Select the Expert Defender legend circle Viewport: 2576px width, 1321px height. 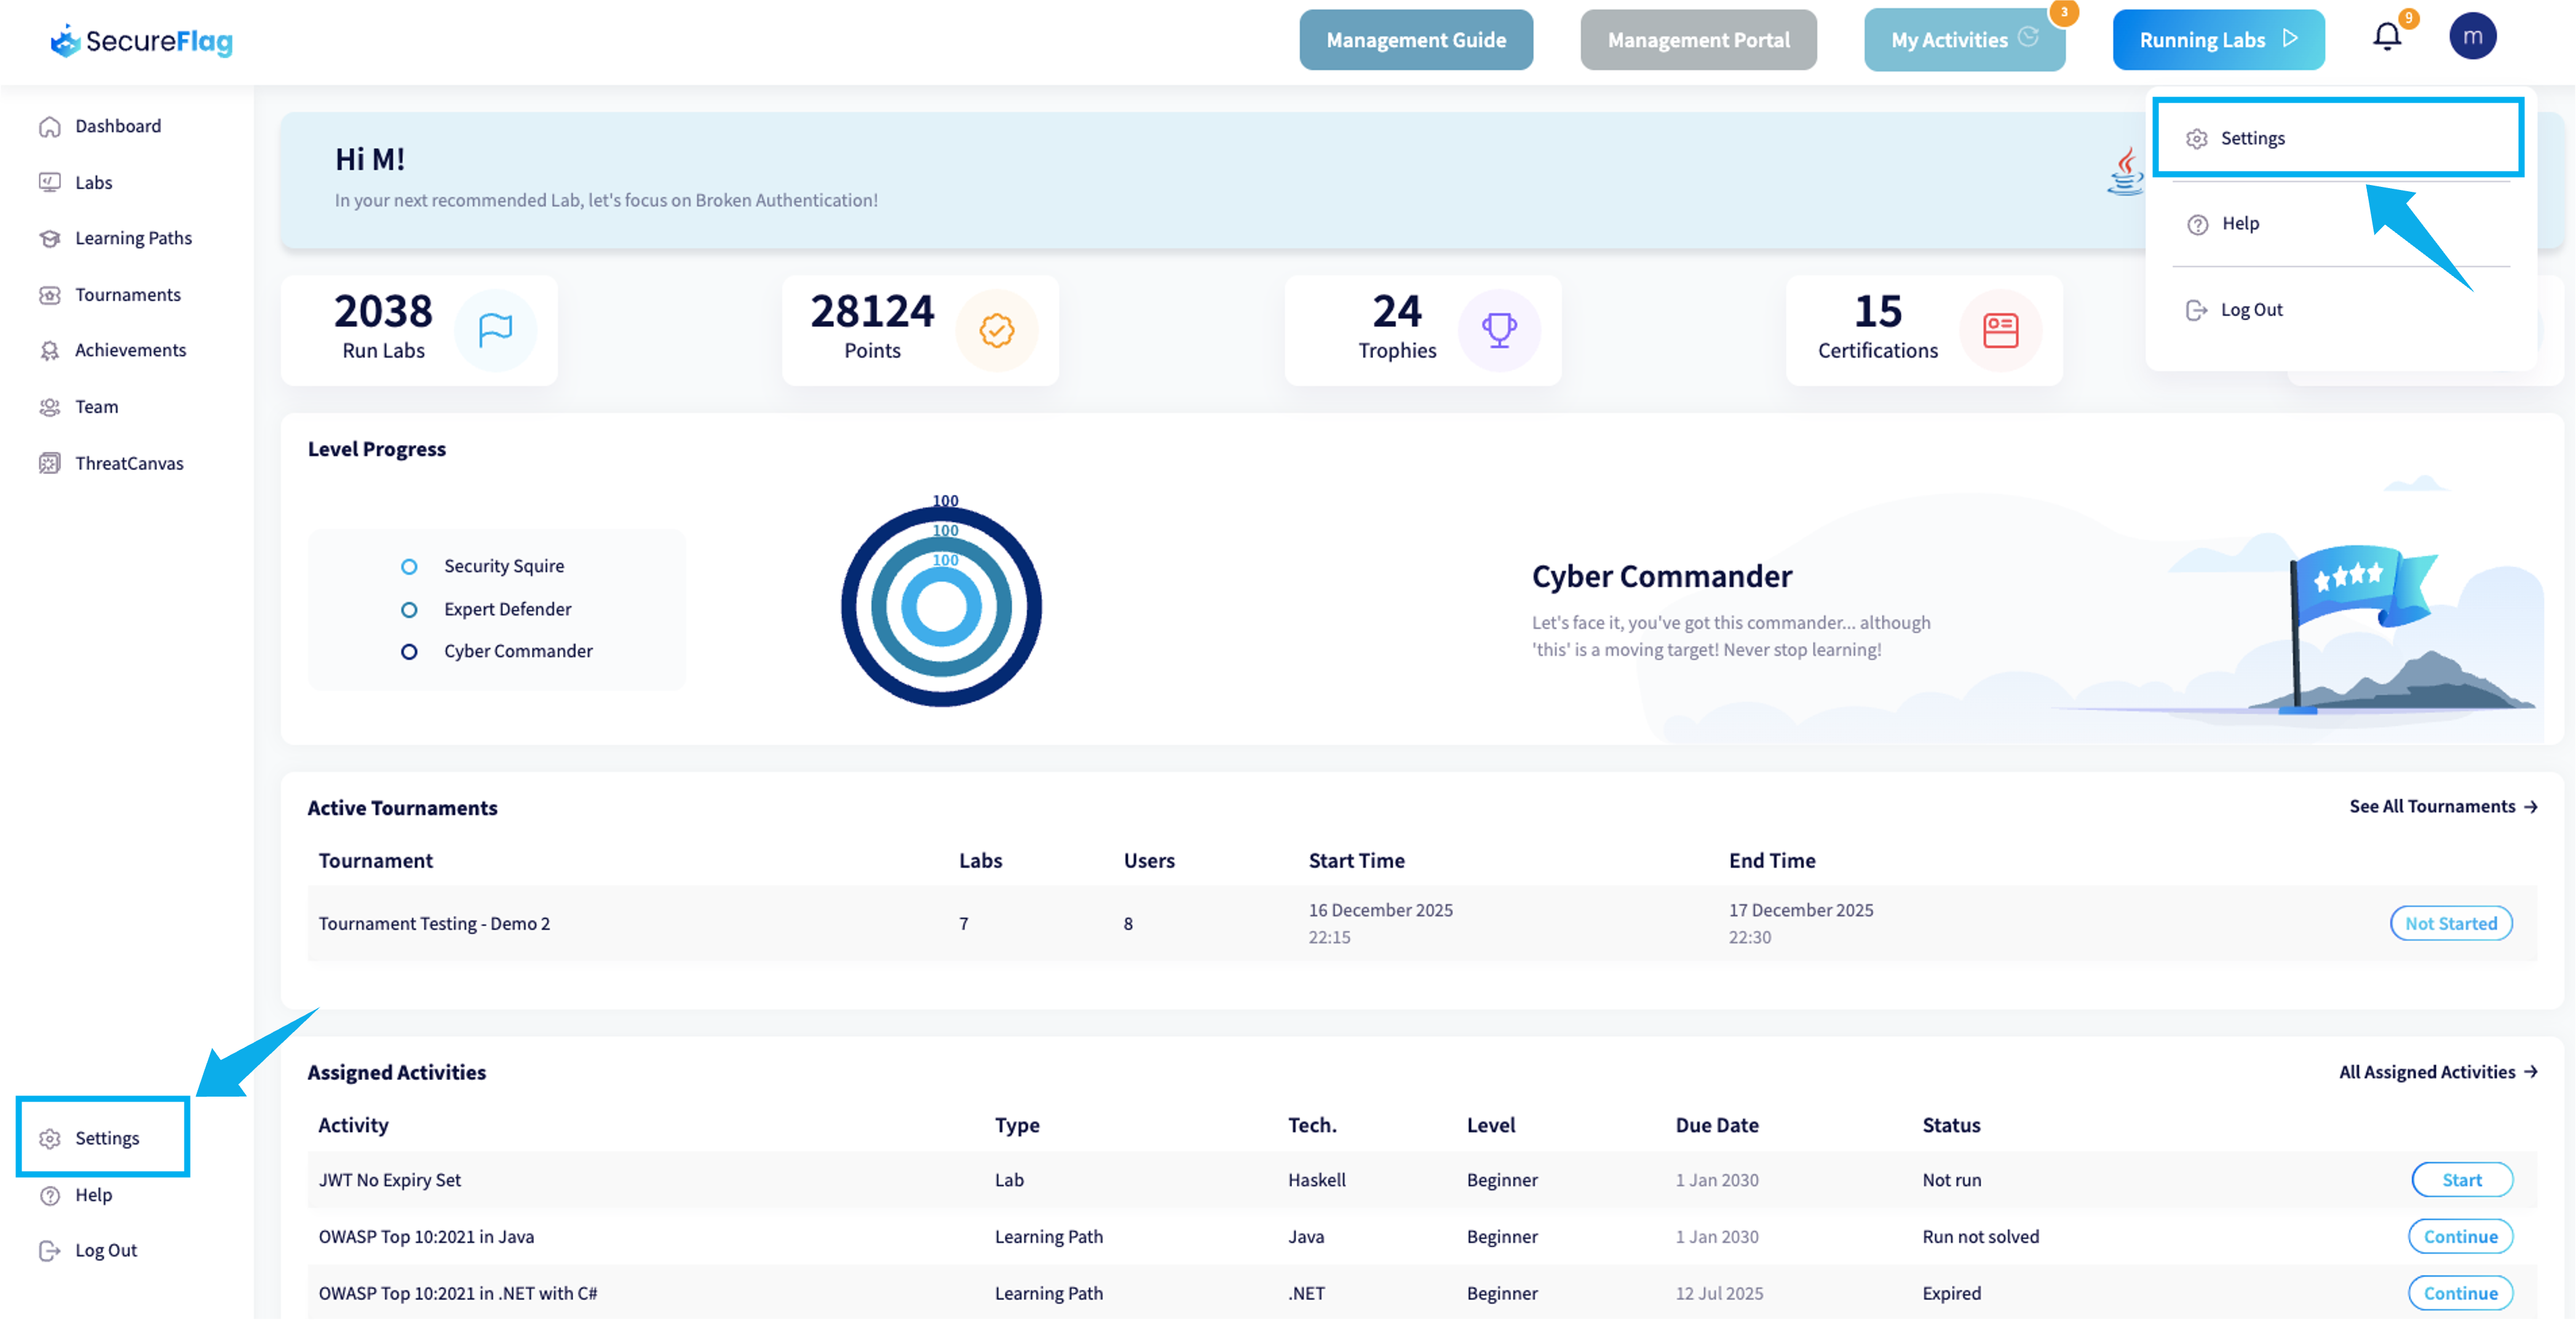409,610
